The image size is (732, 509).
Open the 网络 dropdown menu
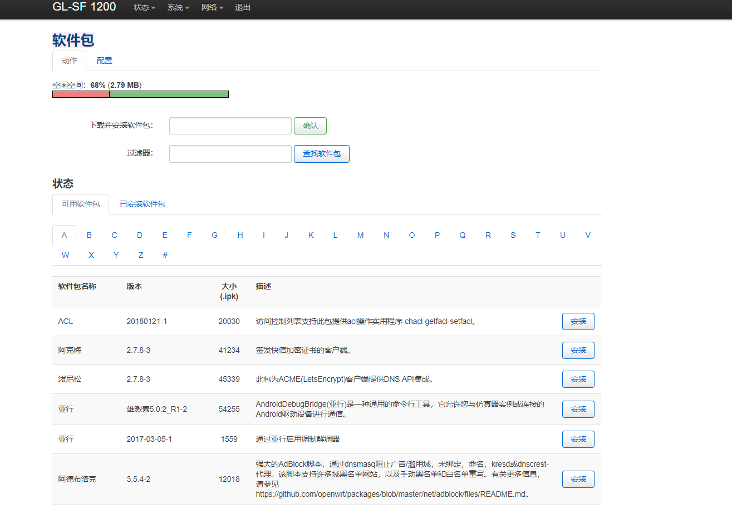[x=212, y=8]
